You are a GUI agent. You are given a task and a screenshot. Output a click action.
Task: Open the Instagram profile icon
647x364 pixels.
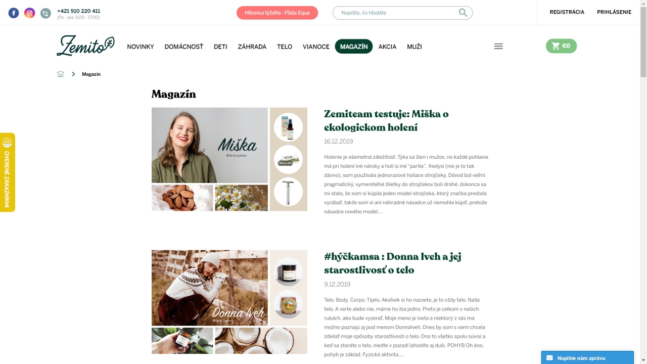30,13
